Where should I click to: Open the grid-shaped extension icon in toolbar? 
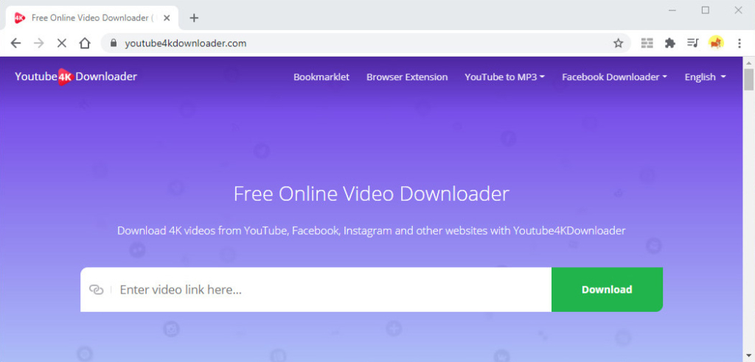tap(647, 43)
